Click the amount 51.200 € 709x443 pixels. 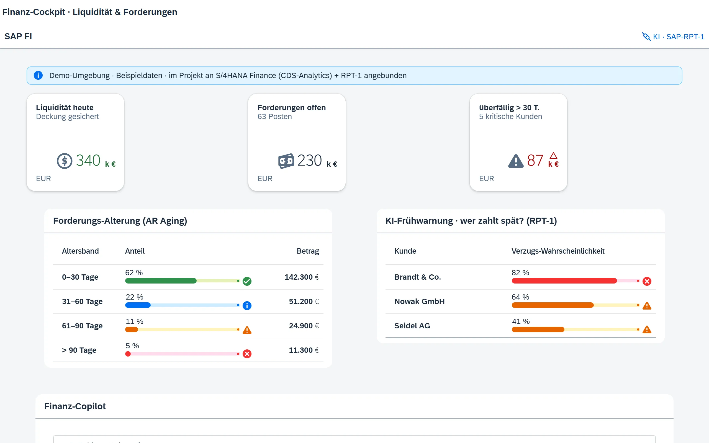point(304,301)
